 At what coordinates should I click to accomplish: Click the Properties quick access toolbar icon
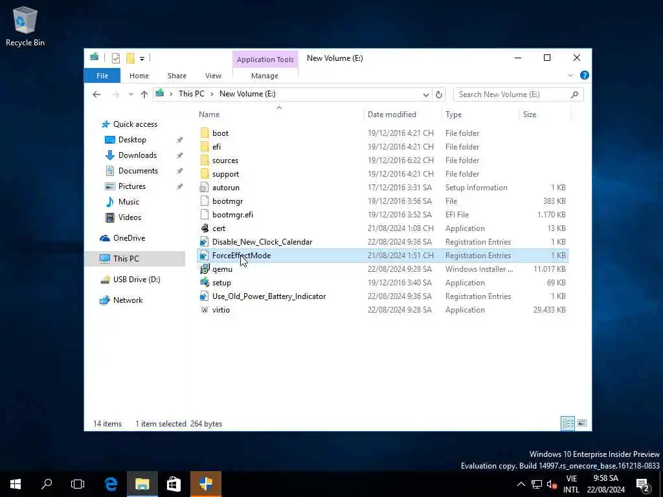pyautogui.click(x=115, y=58)
